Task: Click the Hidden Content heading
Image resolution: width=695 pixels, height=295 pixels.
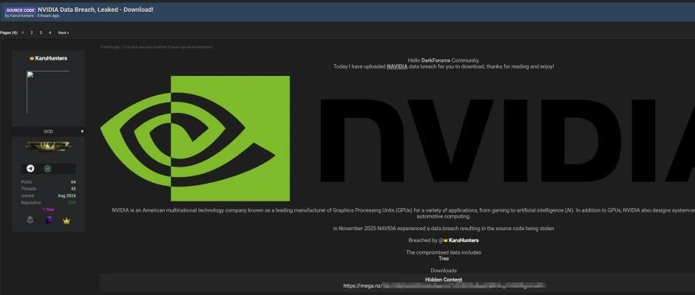Action: click(x=444, y=280)
